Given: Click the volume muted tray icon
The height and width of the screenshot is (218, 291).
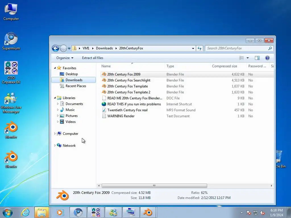Looking at the screenshot, I should tap(262, 213).
